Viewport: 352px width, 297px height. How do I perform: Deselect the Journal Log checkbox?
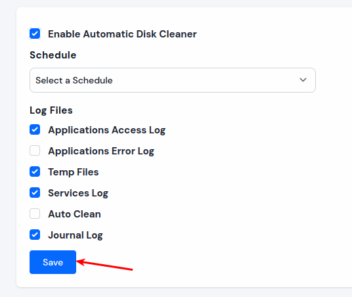pyautogui.click(x=35, y=235)
